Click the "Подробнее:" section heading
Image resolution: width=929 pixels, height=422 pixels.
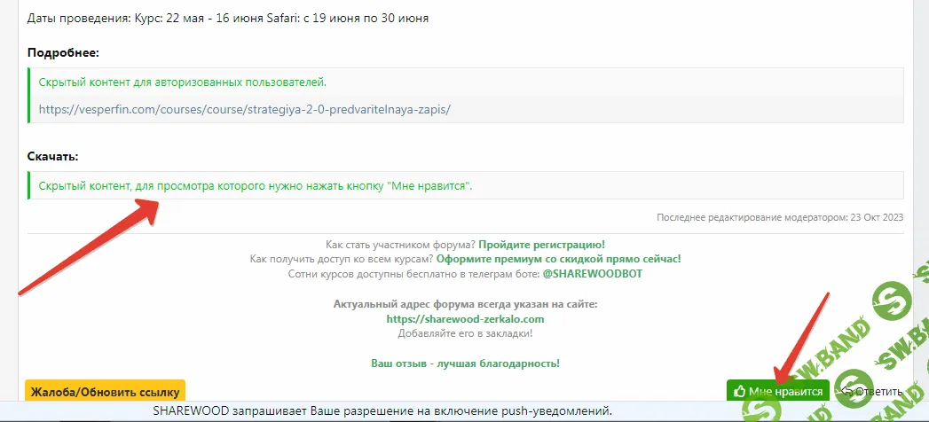pyautogui.click(x=63, y=52)
